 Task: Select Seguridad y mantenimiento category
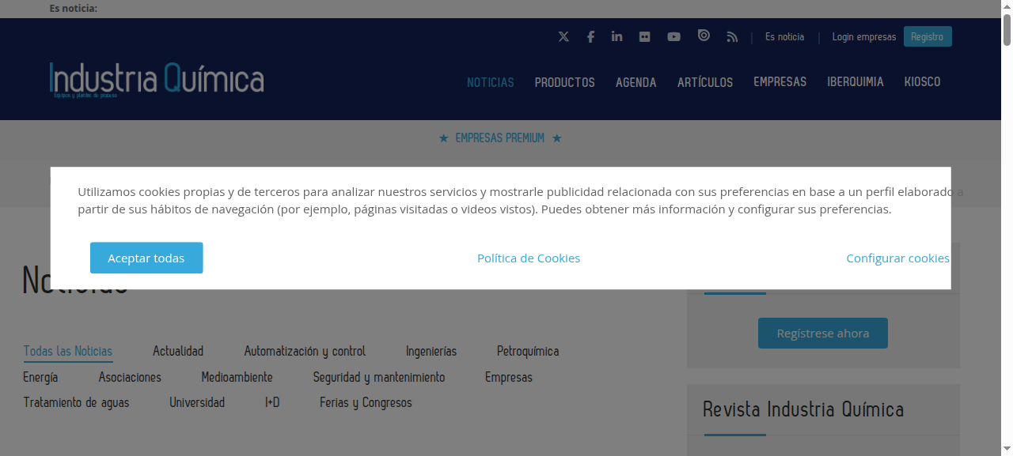[379, 377]
